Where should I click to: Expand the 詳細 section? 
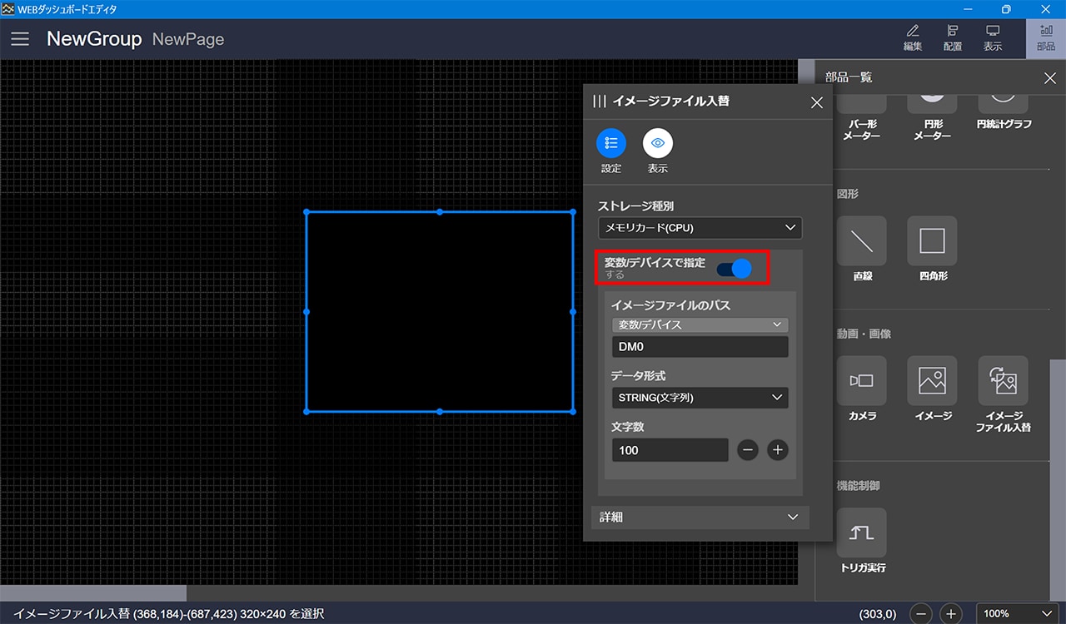pyautogui.click(x=700, y=517)
